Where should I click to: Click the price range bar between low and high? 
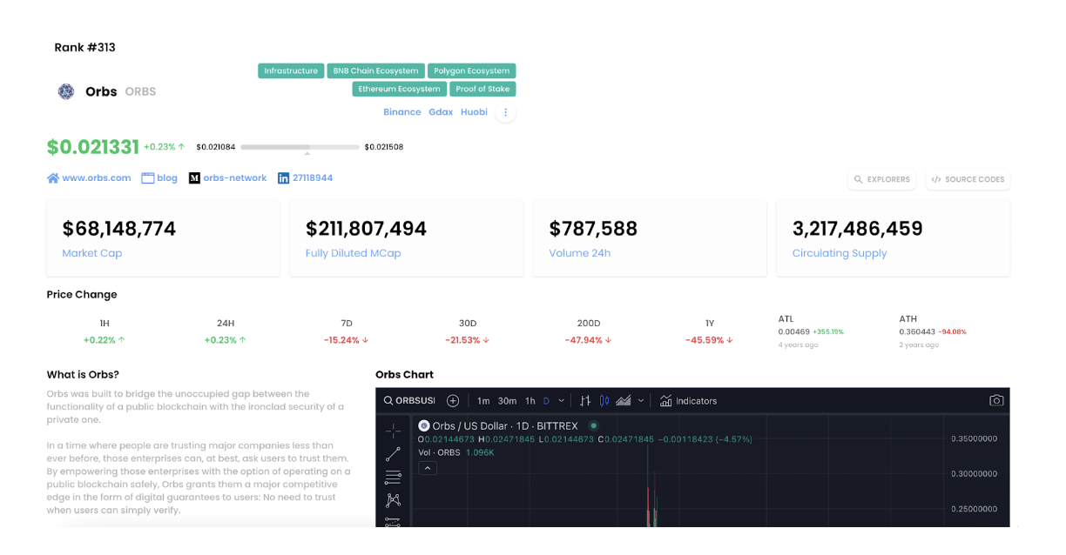pos(300,147)
